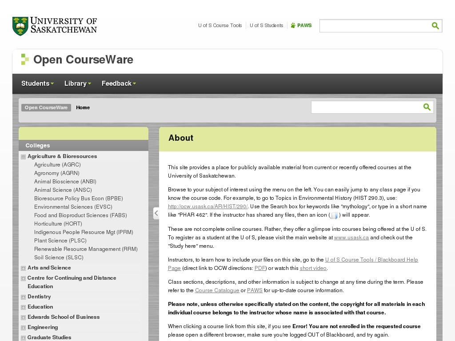455x341 pixels.
Task: Select Animal Science (ANSC) subject
Action: 63,190
